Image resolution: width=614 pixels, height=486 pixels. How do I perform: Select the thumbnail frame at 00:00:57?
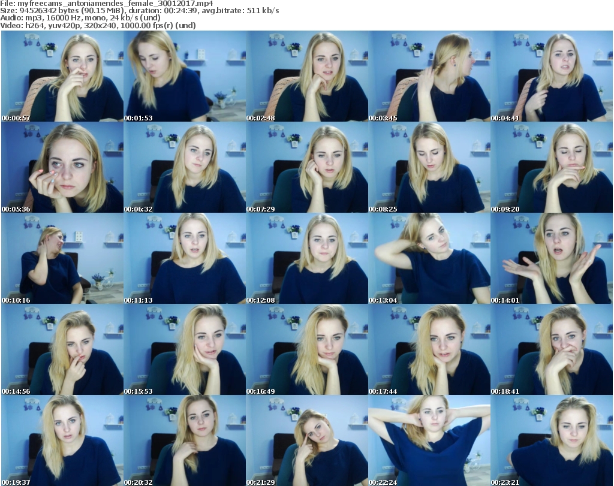(62, 76)
